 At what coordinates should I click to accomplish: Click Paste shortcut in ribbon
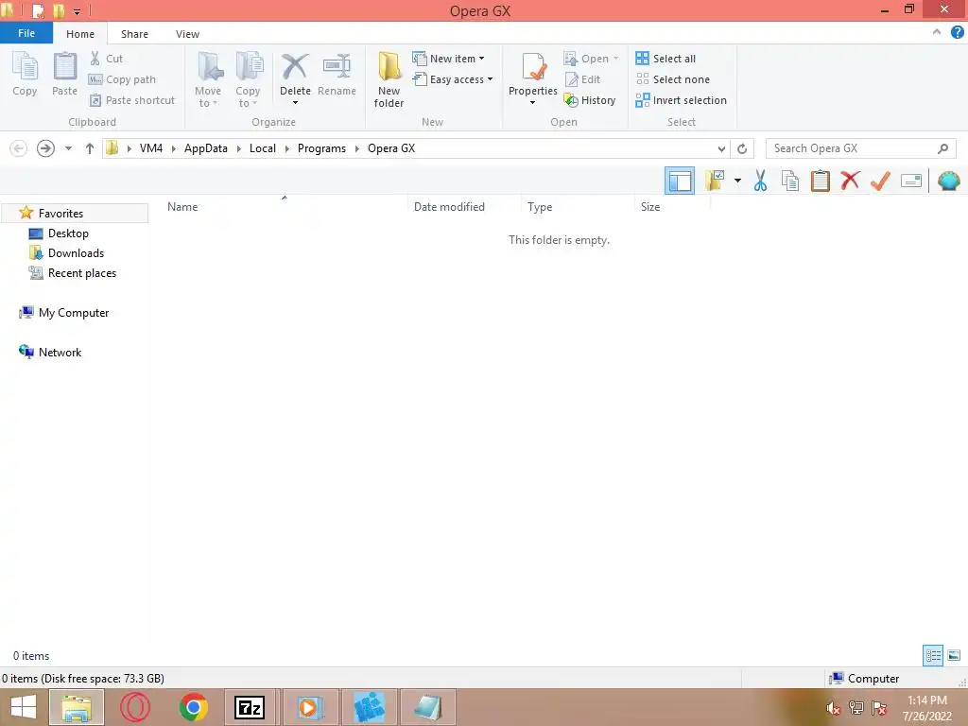(x=132, y=100)
